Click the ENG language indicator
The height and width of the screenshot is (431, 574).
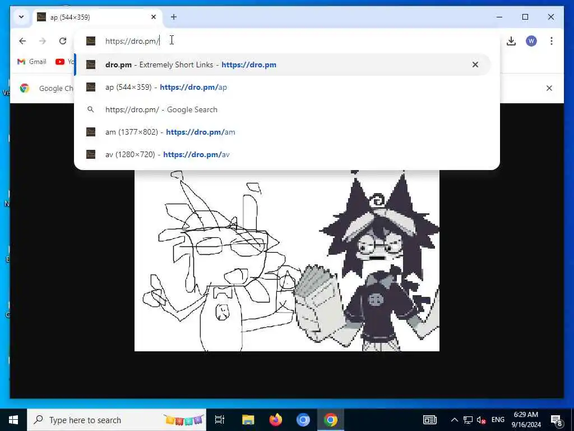tap(498, 420)
